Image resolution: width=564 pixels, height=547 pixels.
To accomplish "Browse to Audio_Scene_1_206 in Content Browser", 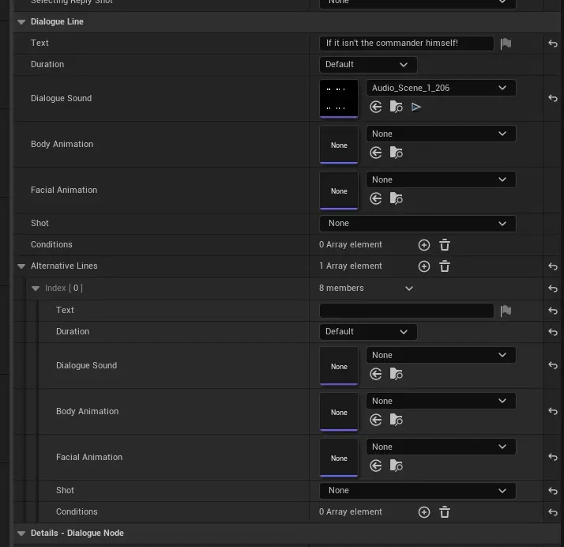I will [x=396, y=107].
